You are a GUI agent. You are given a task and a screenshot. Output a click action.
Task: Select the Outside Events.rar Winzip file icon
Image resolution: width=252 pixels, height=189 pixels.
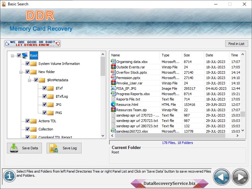(x=113, y=67)
